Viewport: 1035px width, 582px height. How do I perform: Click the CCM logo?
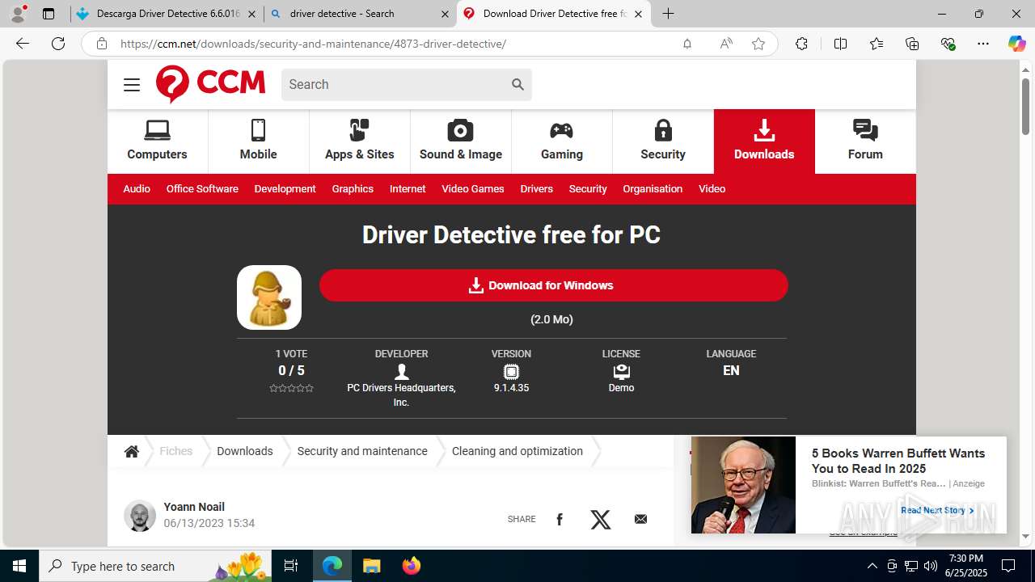(210, 84)
